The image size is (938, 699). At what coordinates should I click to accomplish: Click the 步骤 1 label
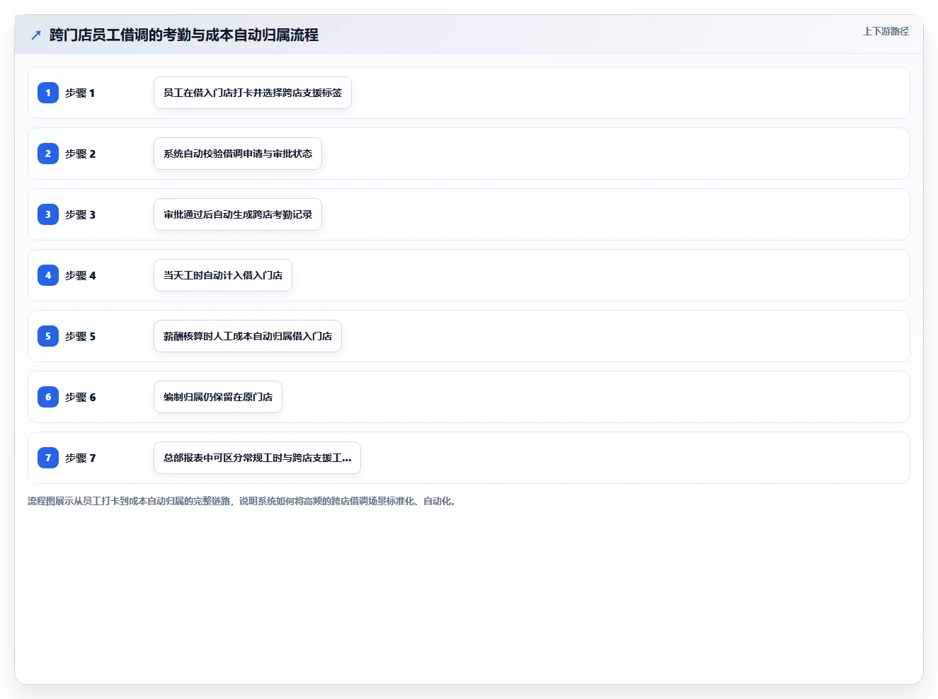coord(80,93)
